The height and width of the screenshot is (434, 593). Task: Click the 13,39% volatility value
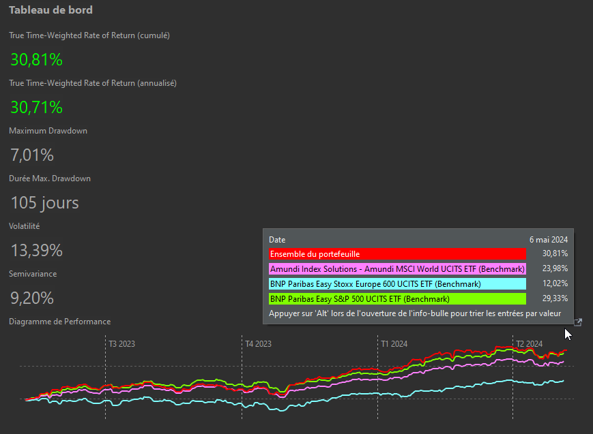[37, 251]
